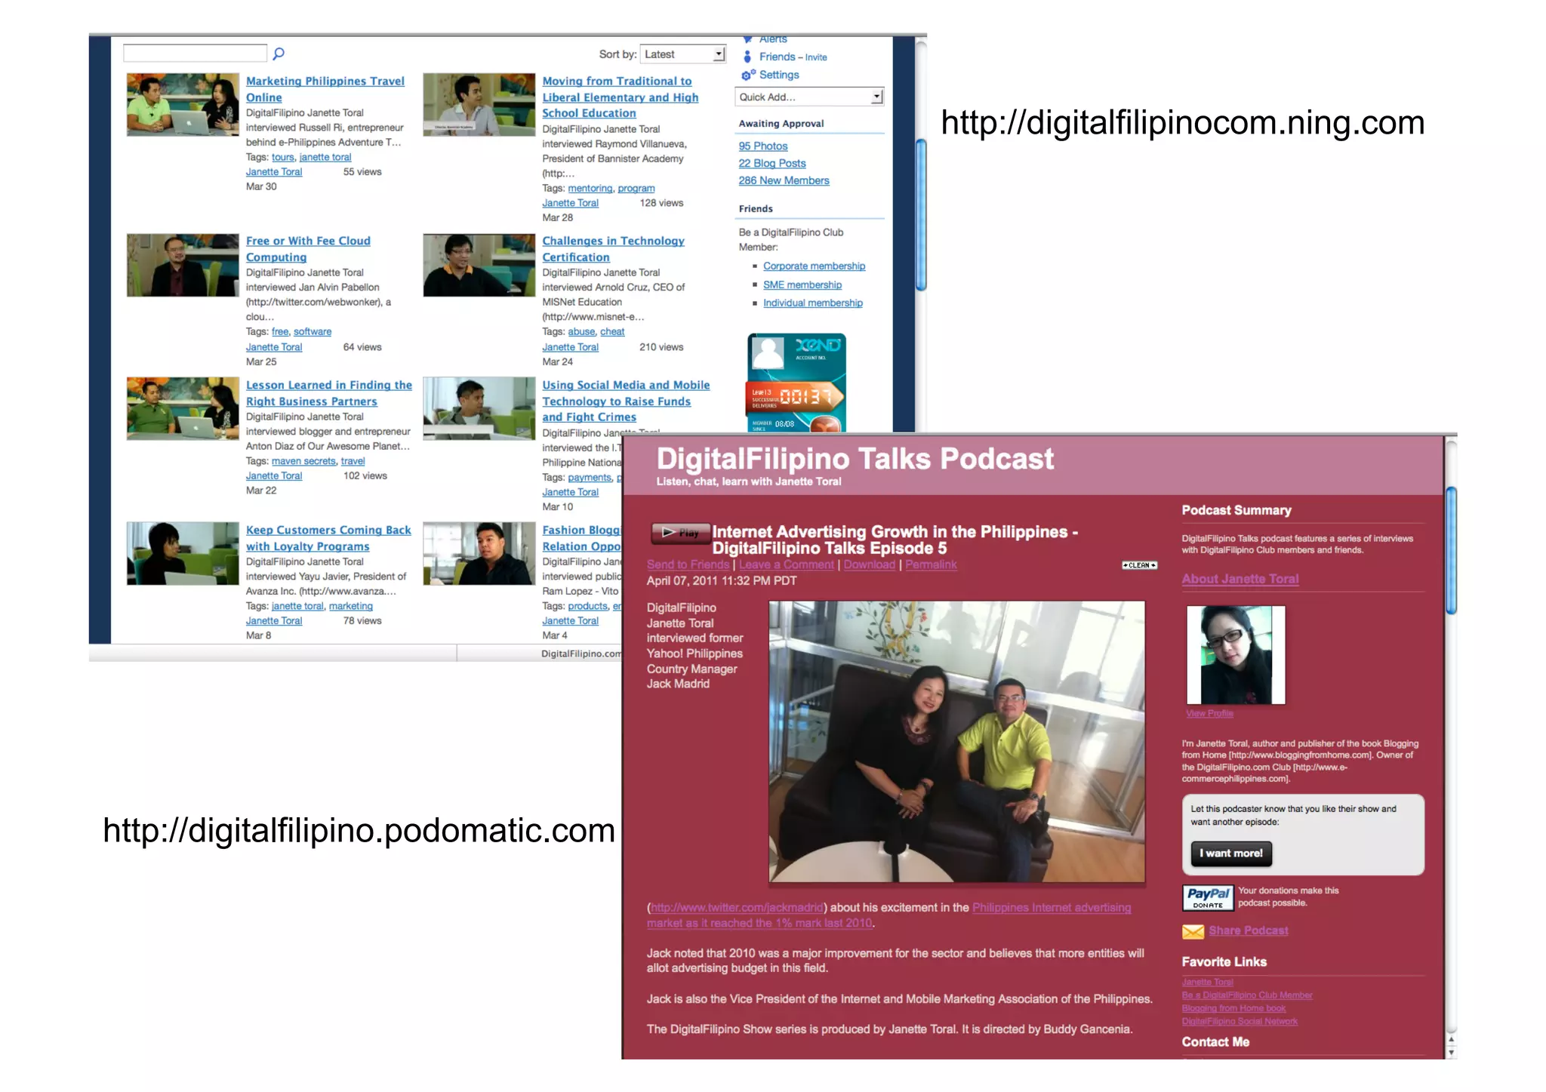Click the Xend account card advertisement
The width and height of the screenshot is (1546, 1092).
pos(796,383)
